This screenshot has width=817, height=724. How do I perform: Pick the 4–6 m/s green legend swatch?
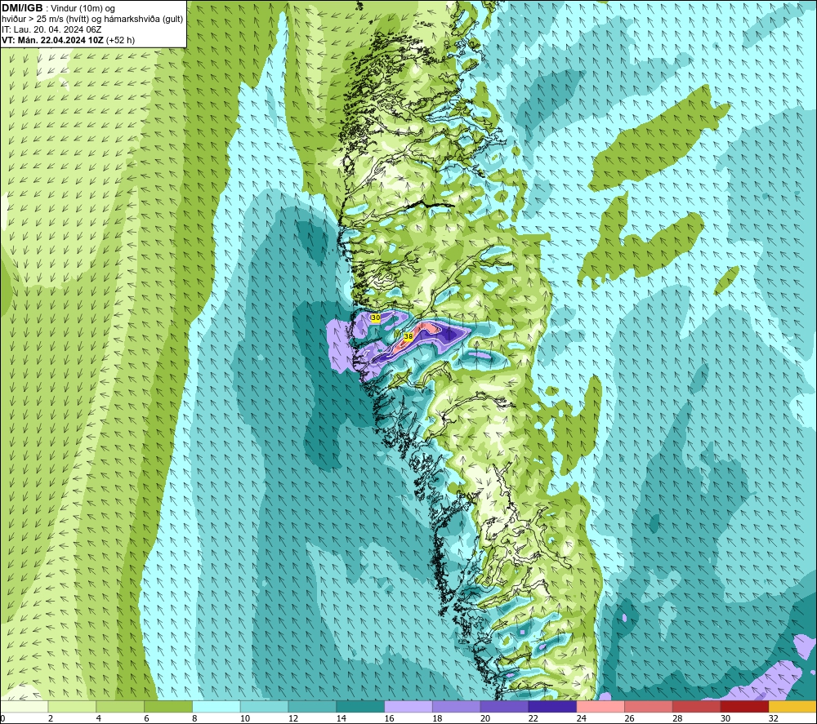coord(120,707)
